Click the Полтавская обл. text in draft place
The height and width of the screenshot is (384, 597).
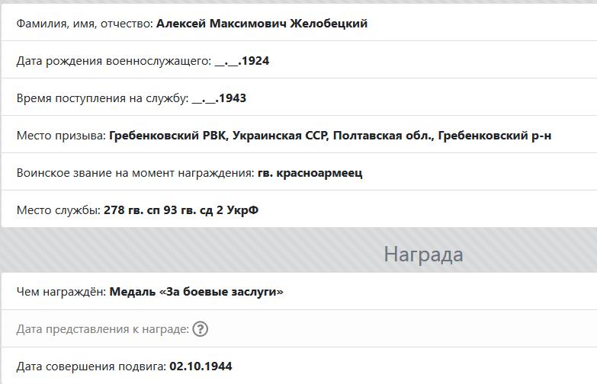[x=384, y=136]
